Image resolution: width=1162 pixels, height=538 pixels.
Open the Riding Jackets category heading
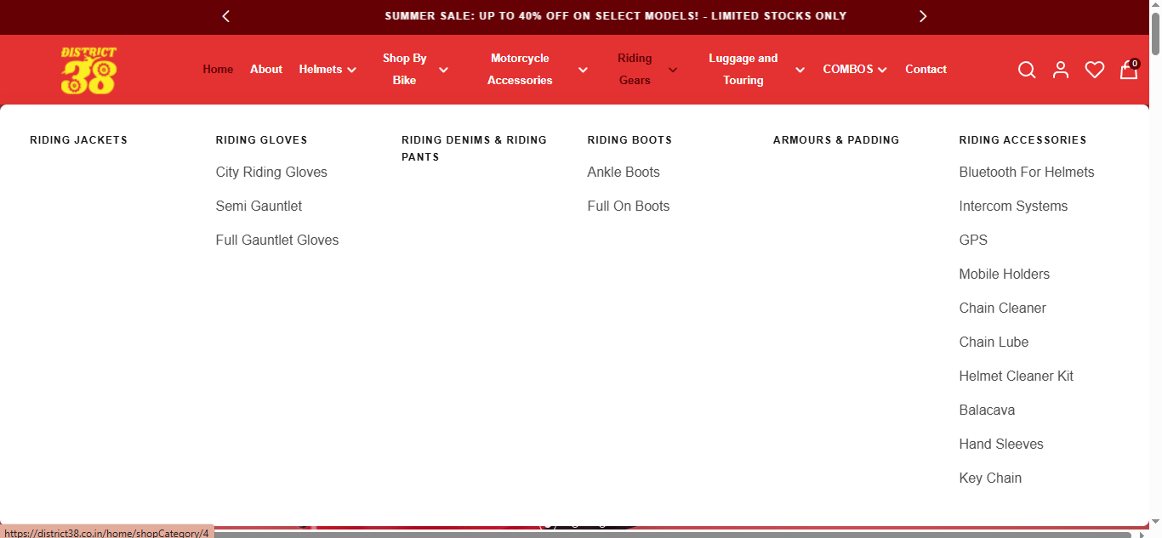coord(78,140)
